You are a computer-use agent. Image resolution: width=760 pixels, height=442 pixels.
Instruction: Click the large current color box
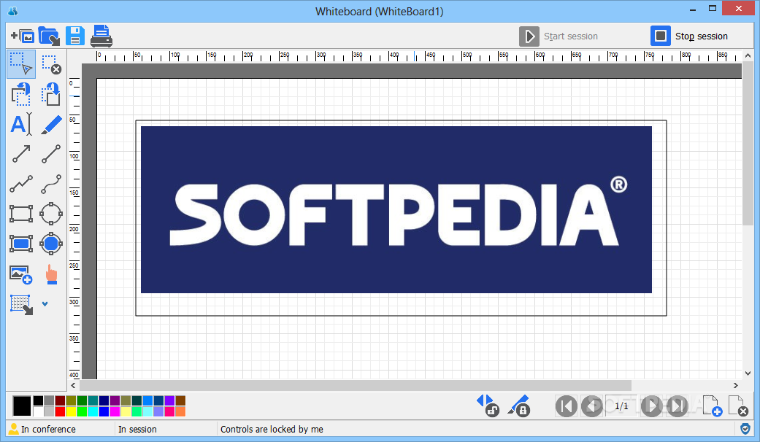(22, 406)
